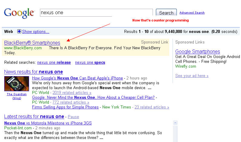Open Advanced Search link
241x142 pixels.
[192, 13]
